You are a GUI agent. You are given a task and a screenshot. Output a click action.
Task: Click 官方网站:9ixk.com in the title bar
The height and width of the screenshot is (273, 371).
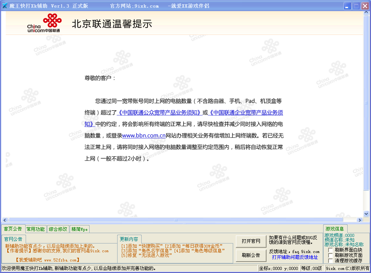134,6
